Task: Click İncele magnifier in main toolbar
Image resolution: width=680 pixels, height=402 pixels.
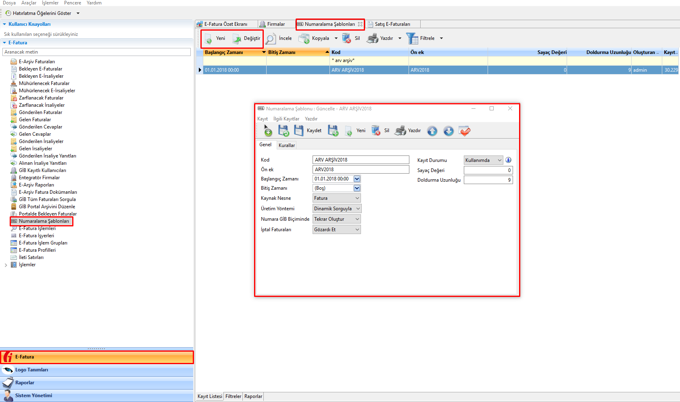Action: tap(271, 39)
